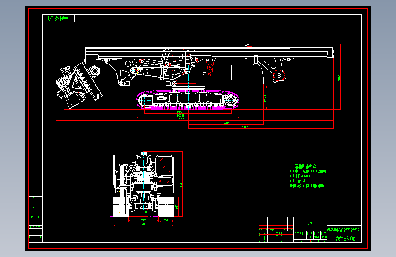Click the operator cab in side view
Viewport: 396px width, 257px height.
tap(178, 64)
